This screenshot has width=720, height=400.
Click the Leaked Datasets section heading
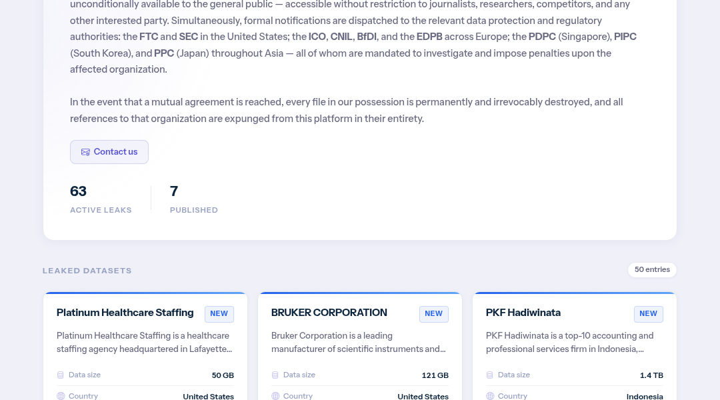87,271
